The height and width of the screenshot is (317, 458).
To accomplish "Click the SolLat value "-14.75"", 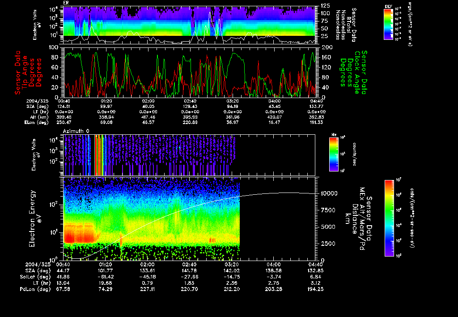I will (232, 277).
